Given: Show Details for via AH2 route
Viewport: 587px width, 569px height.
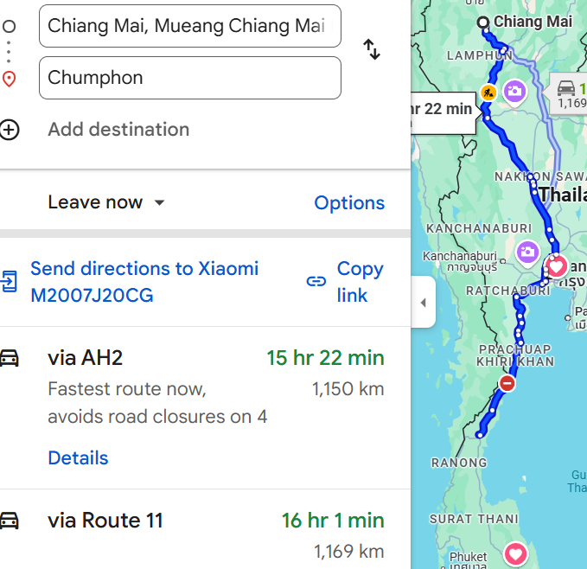Looking at the screenshot, I should (79, 457).
